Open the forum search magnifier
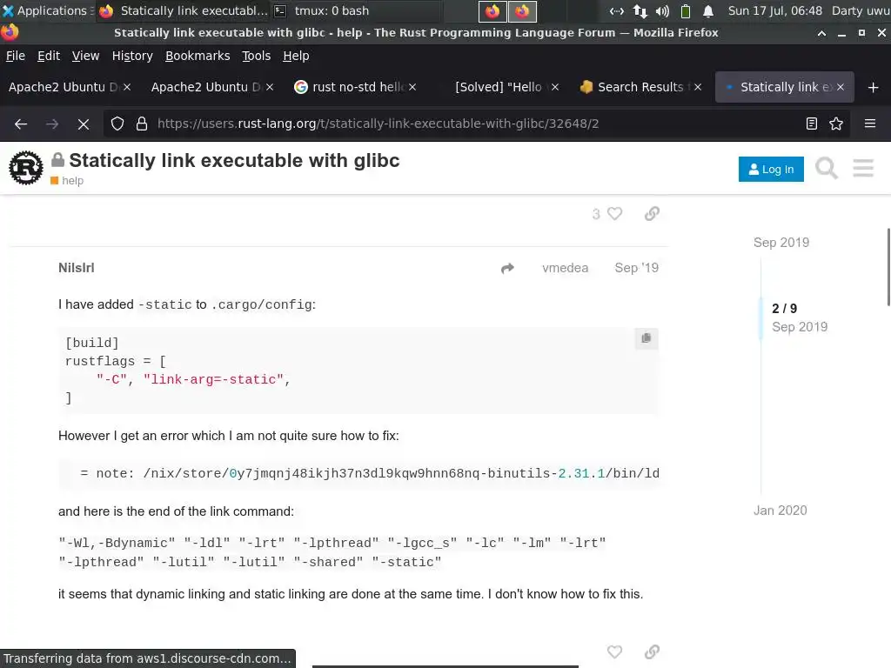 pyautogui.click(x=827, y=168)
